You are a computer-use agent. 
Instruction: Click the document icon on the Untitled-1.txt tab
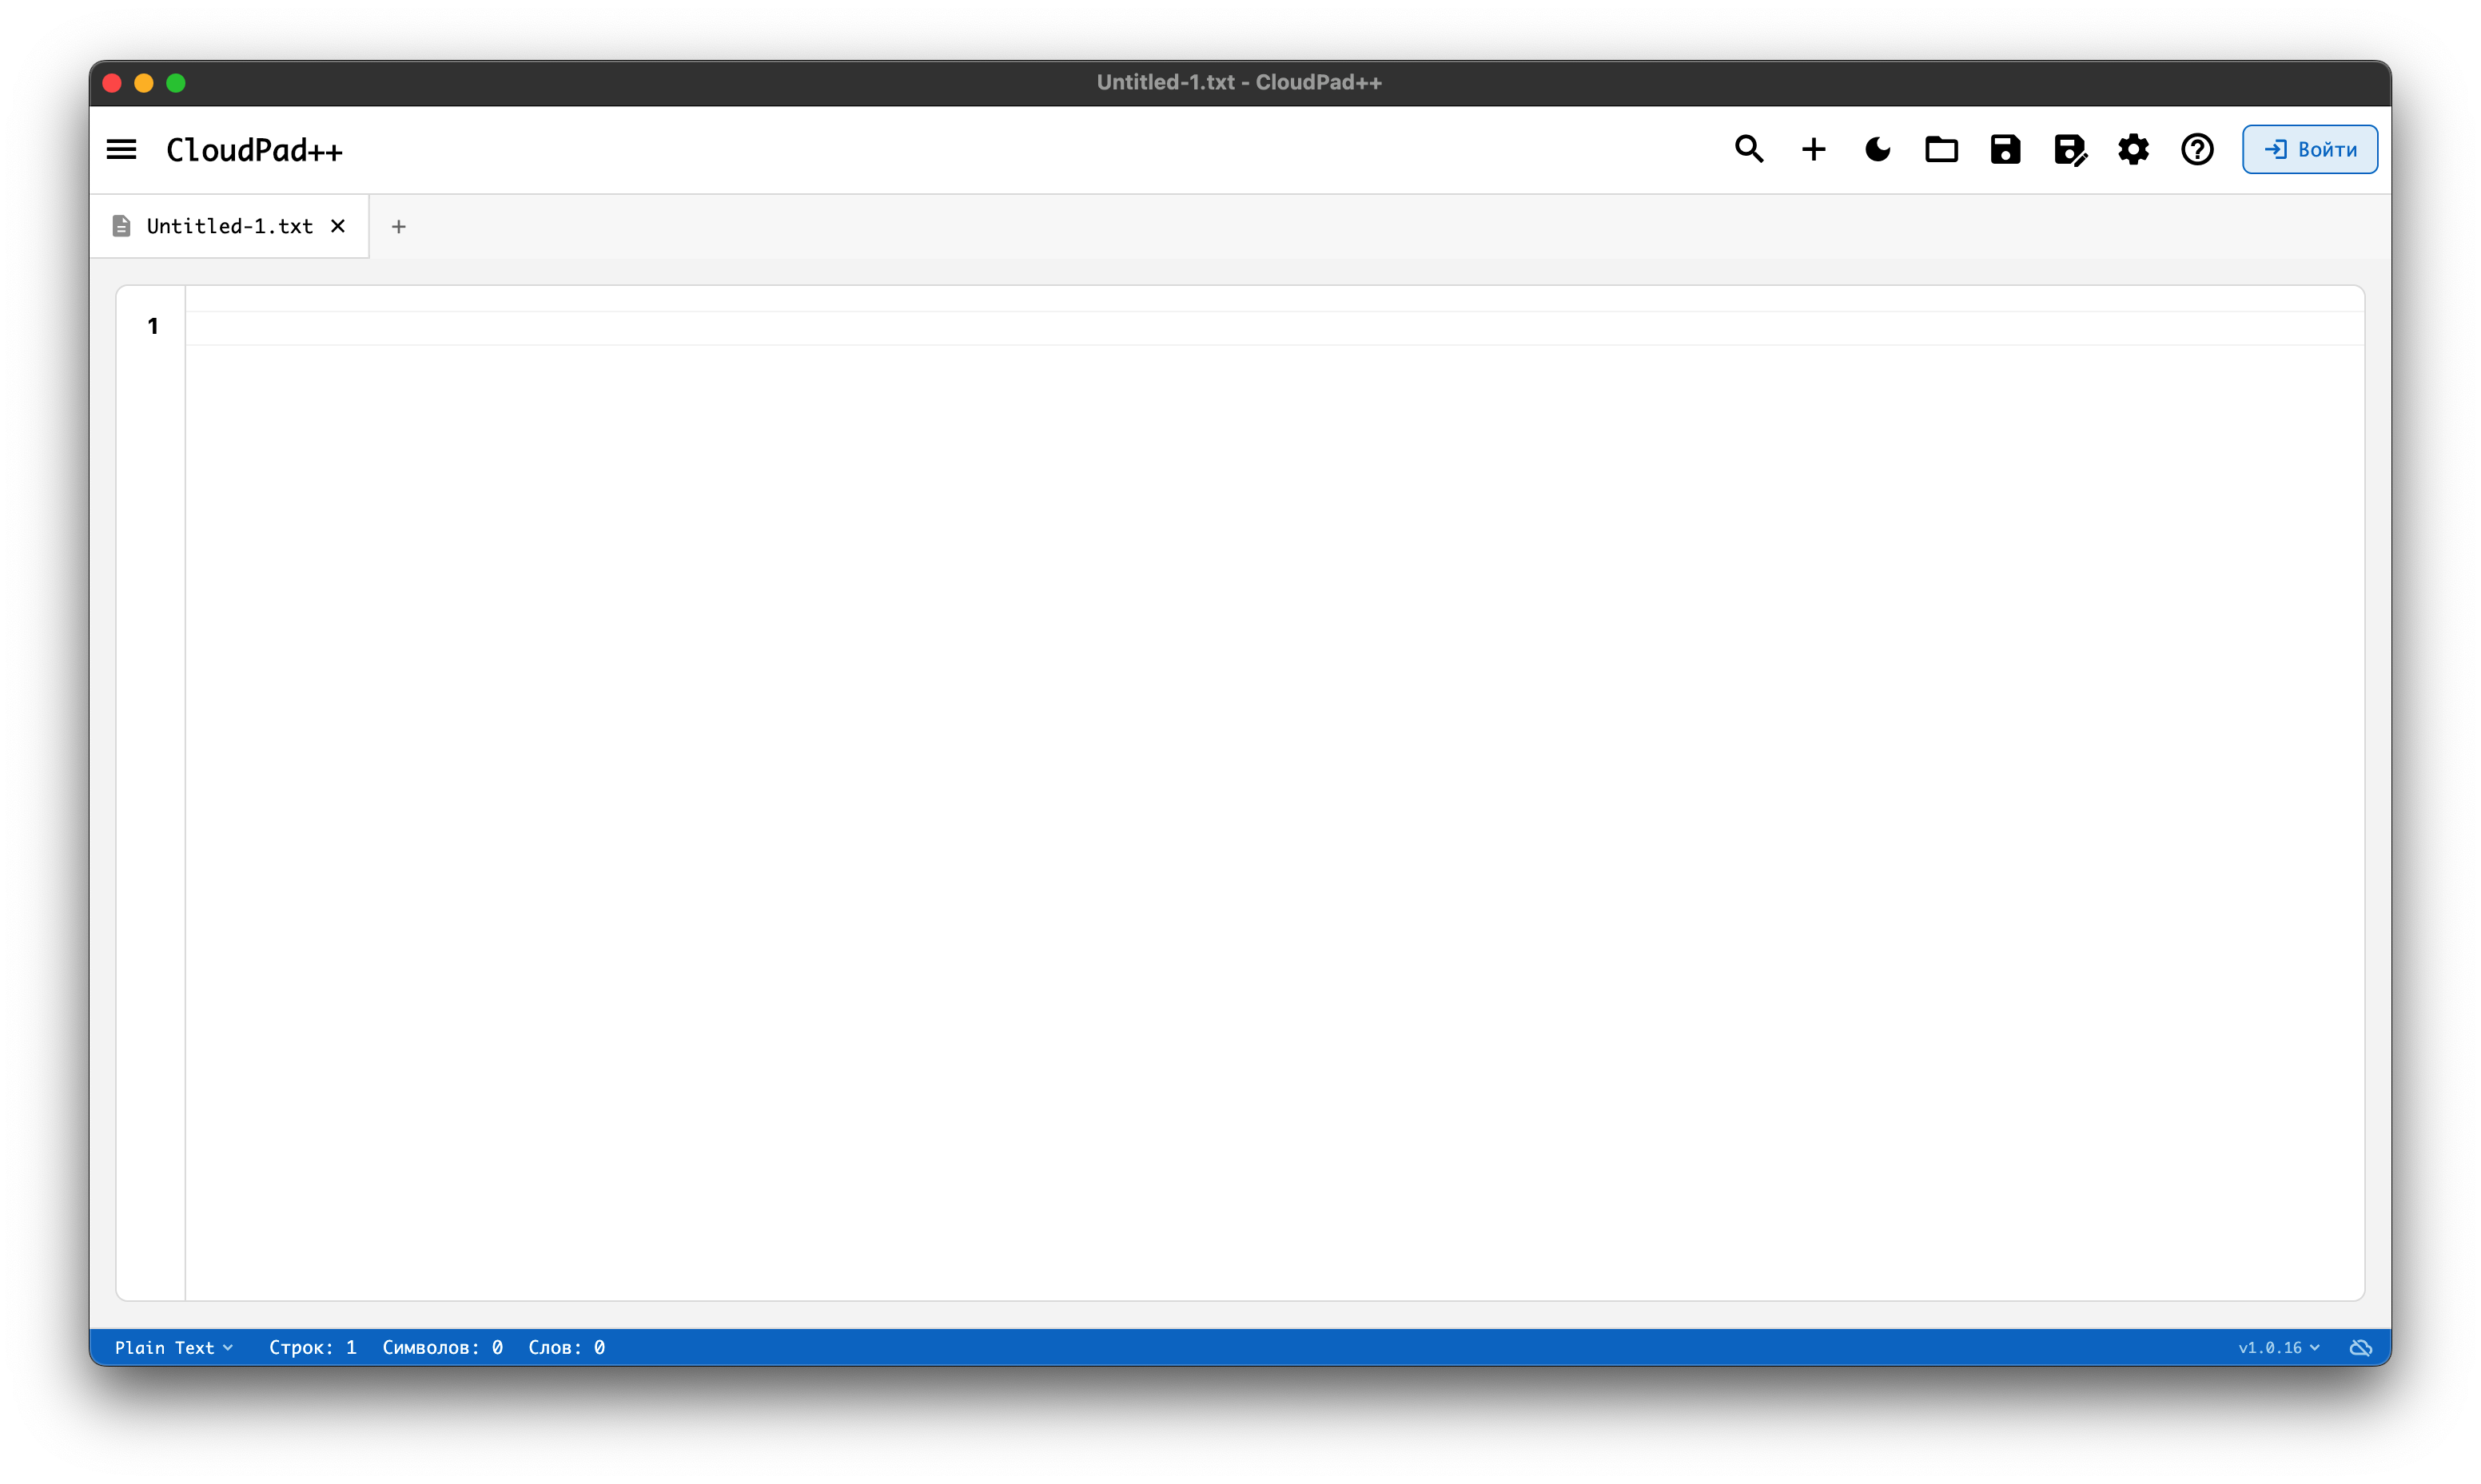pos(121,226)
